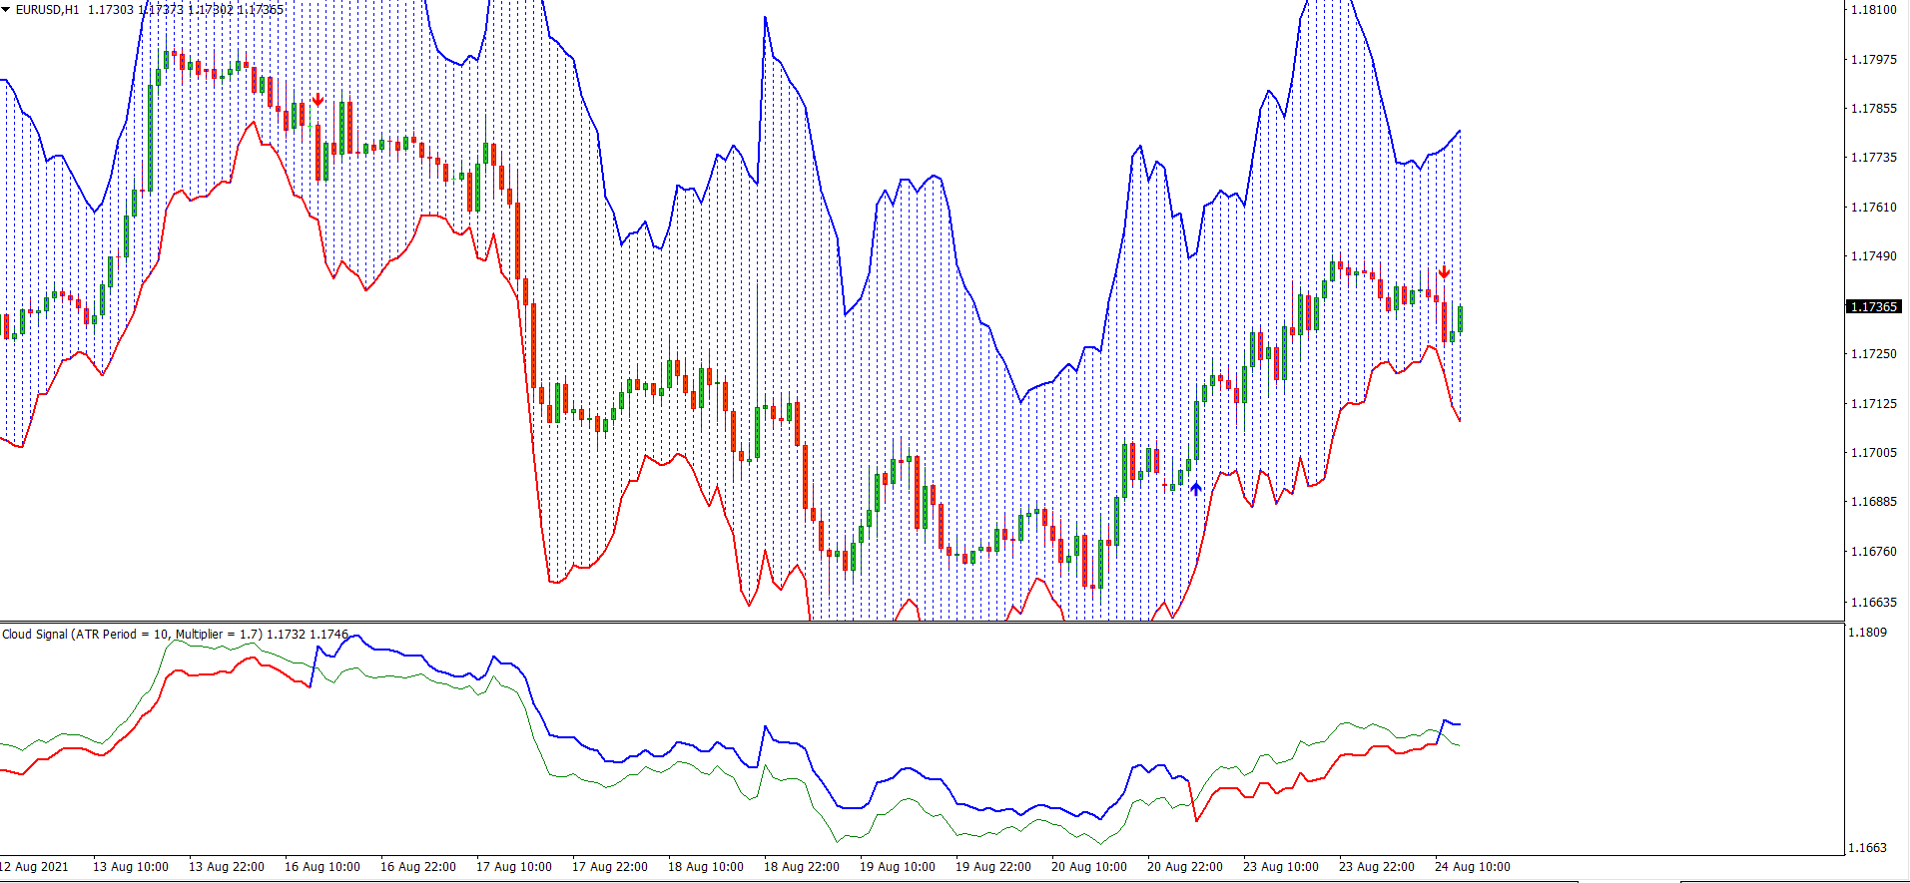Click the last green candlestick on the chart

[1460, 319]
